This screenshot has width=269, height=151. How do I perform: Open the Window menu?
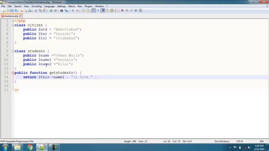100,6
